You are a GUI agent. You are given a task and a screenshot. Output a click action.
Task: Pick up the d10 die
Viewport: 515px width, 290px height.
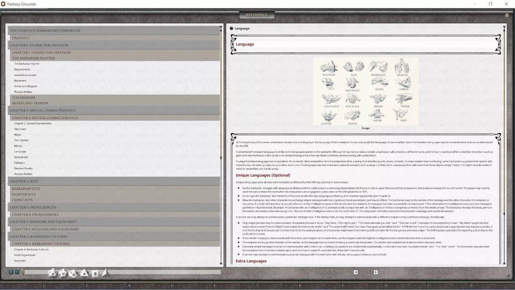click(x=73, y=273)
